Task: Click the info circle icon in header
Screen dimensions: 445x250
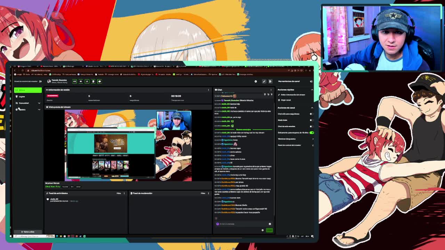Action: [x=256, y=82]
